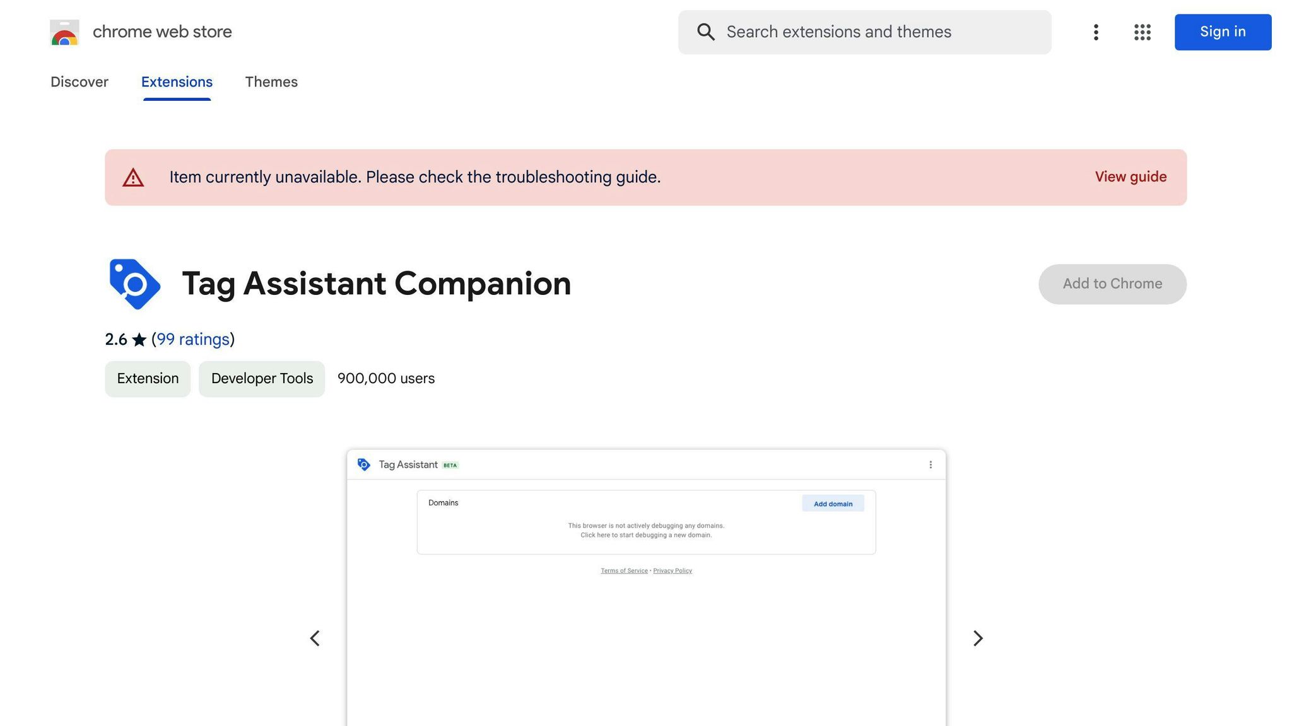Show previous screenshot with left chevron
This screenshot has width=1292, height=726.
[x=315, y=638]
